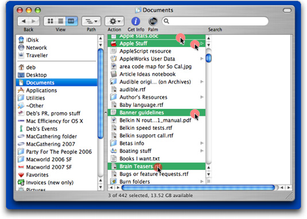The height and width of the screenshot is (219, 307).
Task: Open Party For The People 2006
Action: (57, 152)
